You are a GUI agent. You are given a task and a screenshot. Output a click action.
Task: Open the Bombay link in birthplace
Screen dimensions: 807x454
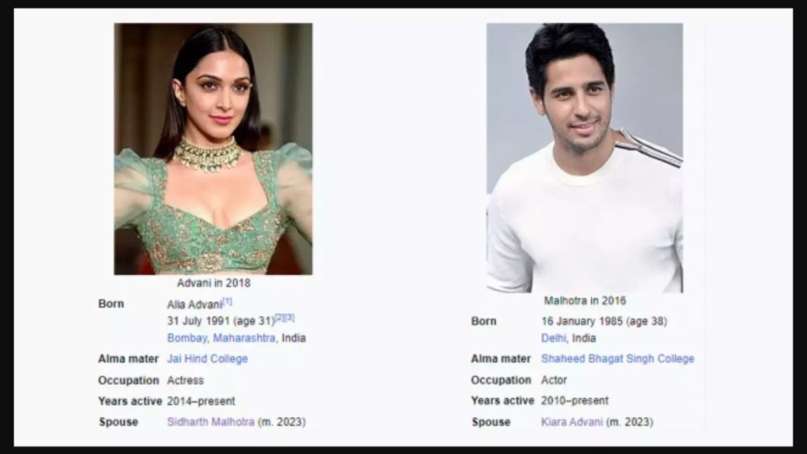coord(187,338)
